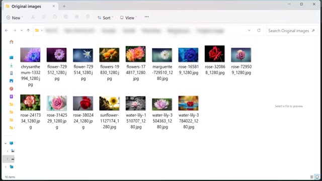Viewport: 322px width, 181px height.
Task: Open the address bar history dropdown chevron
Action: point(249,30)
